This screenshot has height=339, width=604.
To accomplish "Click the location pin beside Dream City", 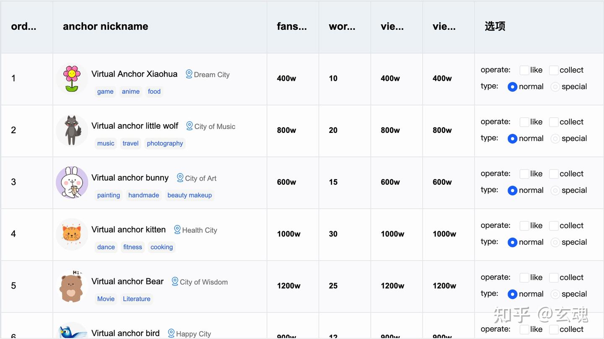I will [189, 74].
